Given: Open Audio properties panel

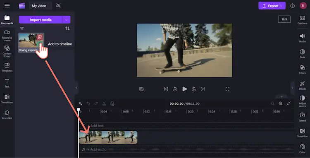Looking at the screenshot, I should [x=302, y=38].
